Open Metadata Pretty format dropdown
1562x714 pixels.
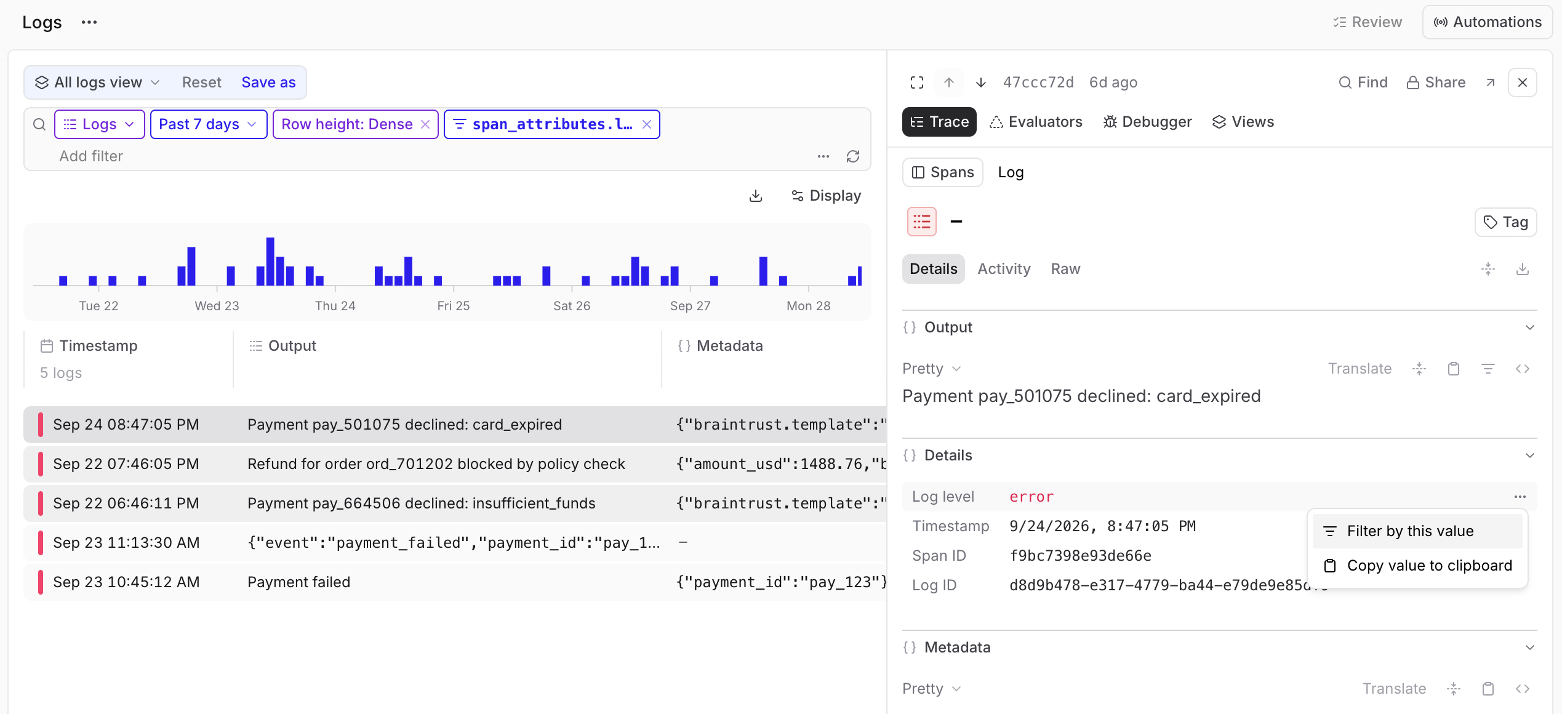[x=932, y=689]
